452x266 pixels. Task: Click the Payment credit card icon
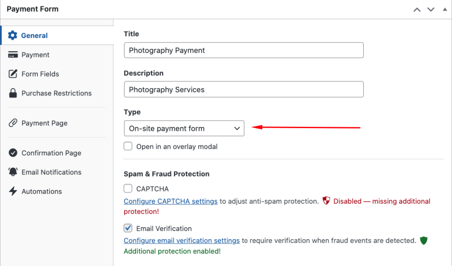pyautogui.click(x=13, y=55)
